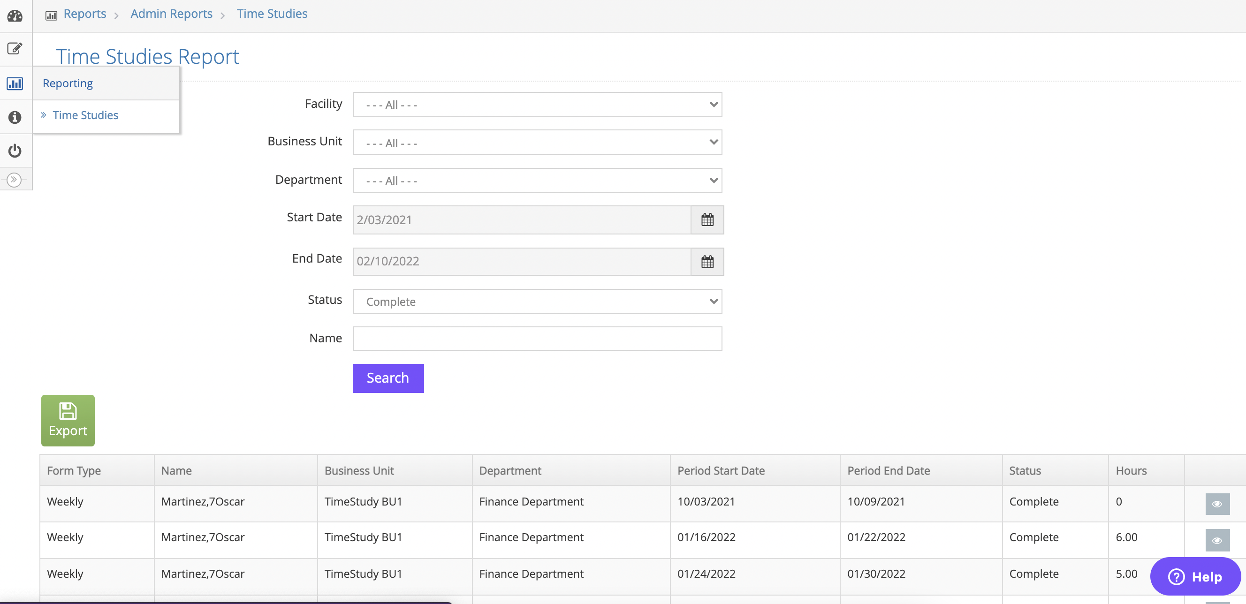The width and height of the screenshot is (1246, 604).
Task: Click the Admin Reports breadcrumb
Action: 171,14
